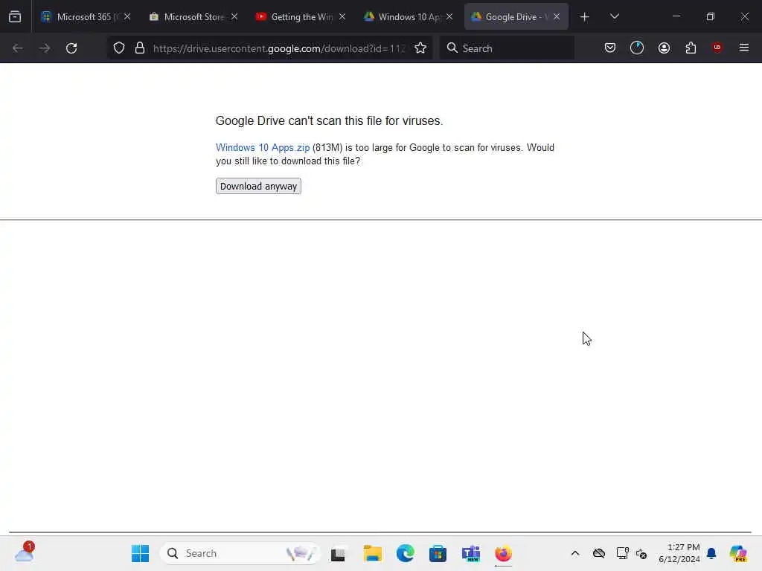The image size is (762, 571).
Task: Open the muted volume tray icon
Action: pyautogui.click(x=641, y=553)
